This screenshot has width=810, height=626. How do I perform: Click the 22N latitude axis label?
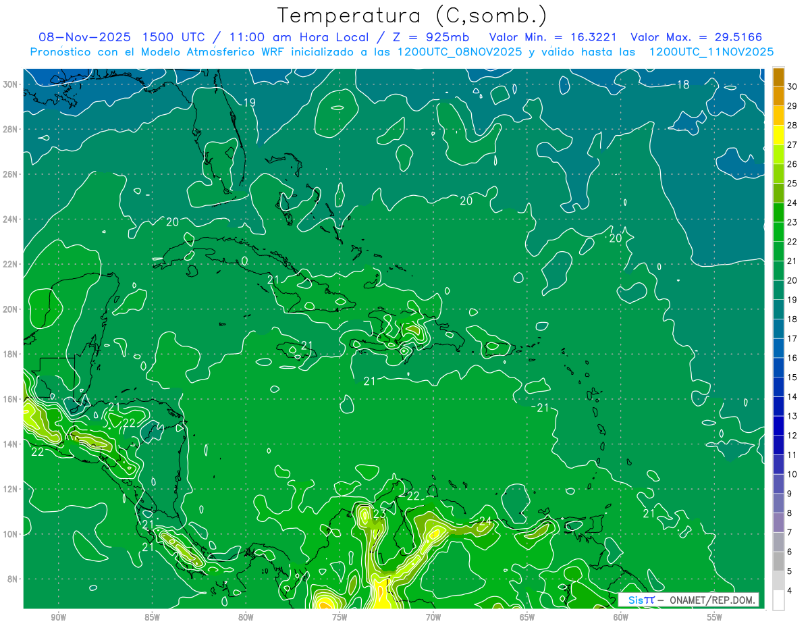(11, 264)
